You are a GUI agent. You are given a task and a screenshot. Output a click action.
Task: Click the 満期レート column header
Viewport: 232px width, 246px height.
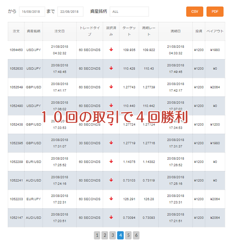[149, 31]
